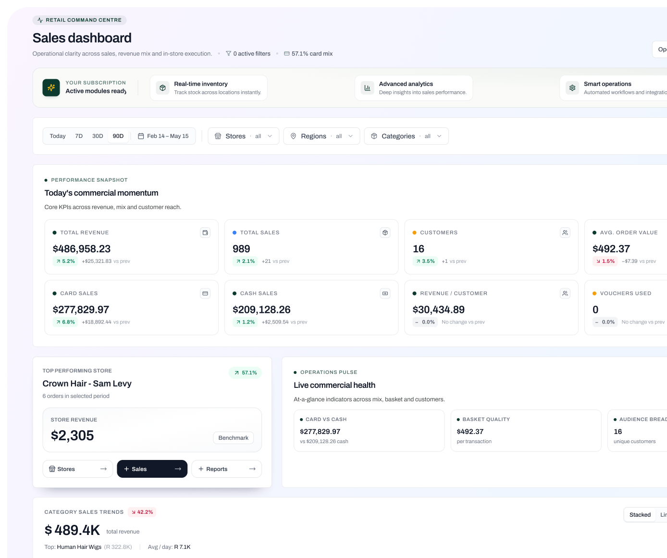Viewport: 667px width, 558px height.
Task: Open the Regions filter dropdown chevron
Action: click(x=351, y=136)
